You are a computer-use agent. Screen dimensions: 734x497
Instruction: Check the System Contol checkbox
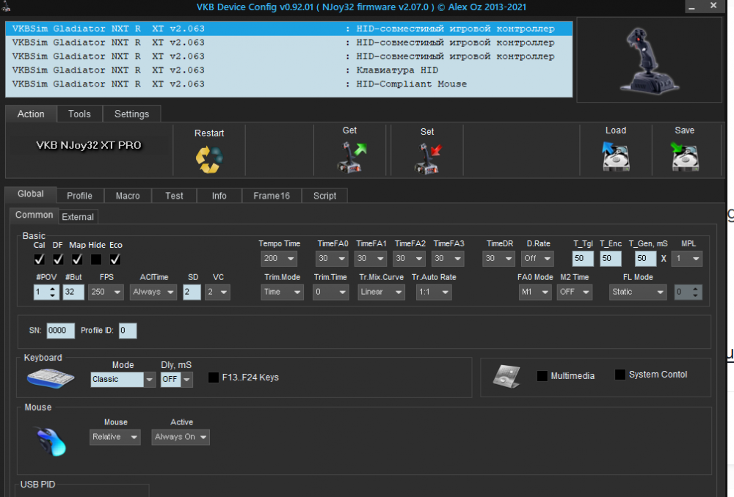[620, 375]
